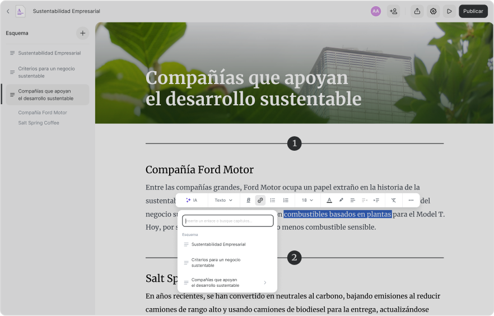
Task: Choose Sustentabilidad Empresarial in link popup
Action: click(227, 244)
